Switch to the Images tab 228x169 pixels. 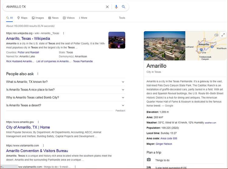(38, 18)
